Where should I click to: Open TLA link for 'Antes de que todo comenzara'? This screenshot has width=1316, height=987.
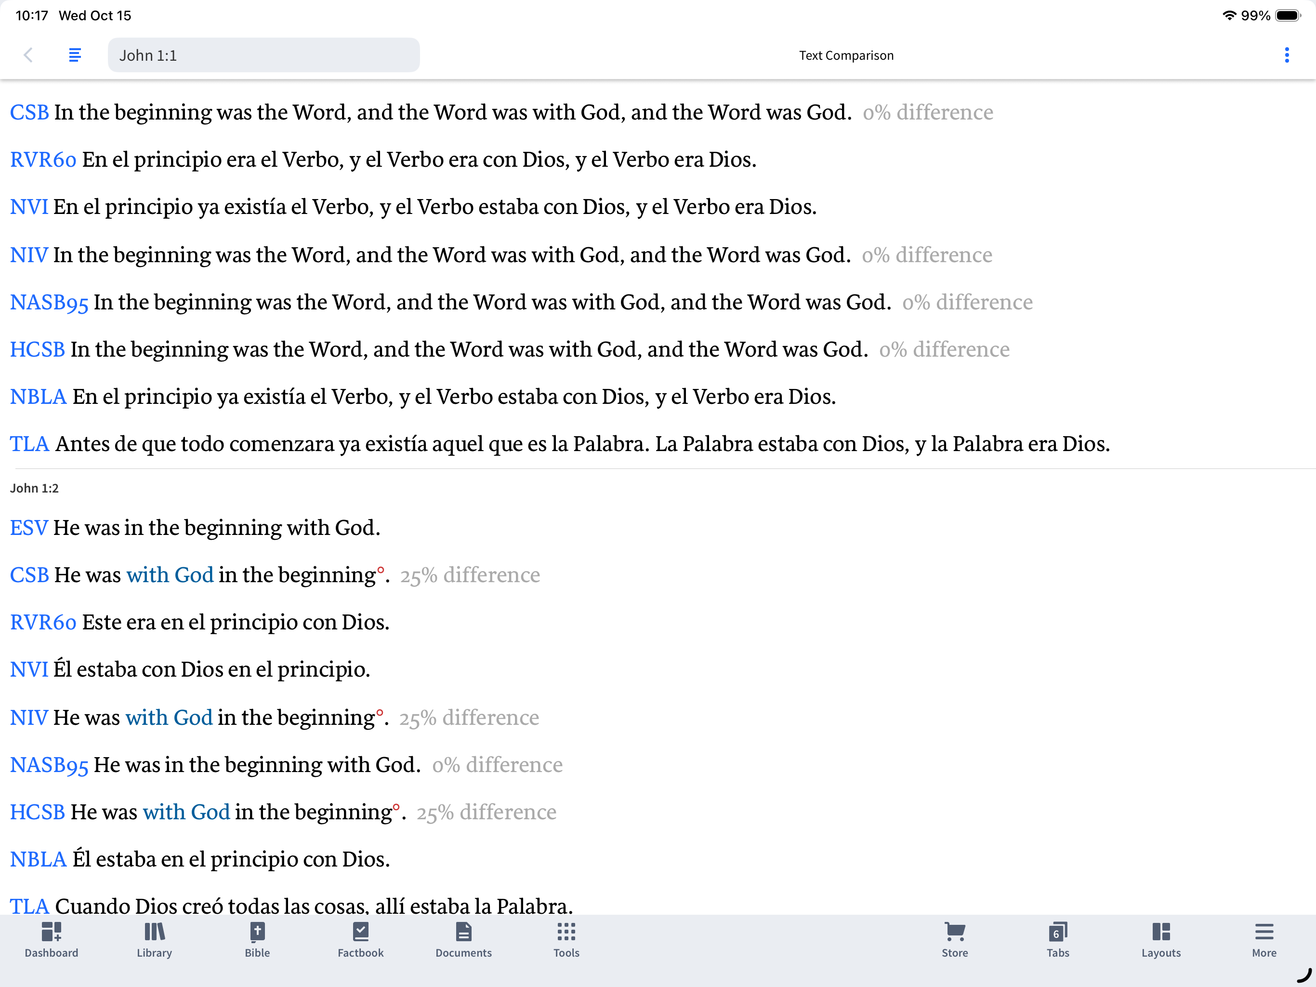point(29,444)
